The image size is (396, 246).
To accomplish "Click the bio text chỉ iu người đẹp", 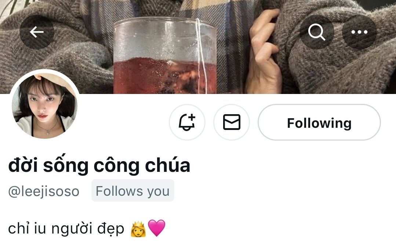I will pos(66,229).
